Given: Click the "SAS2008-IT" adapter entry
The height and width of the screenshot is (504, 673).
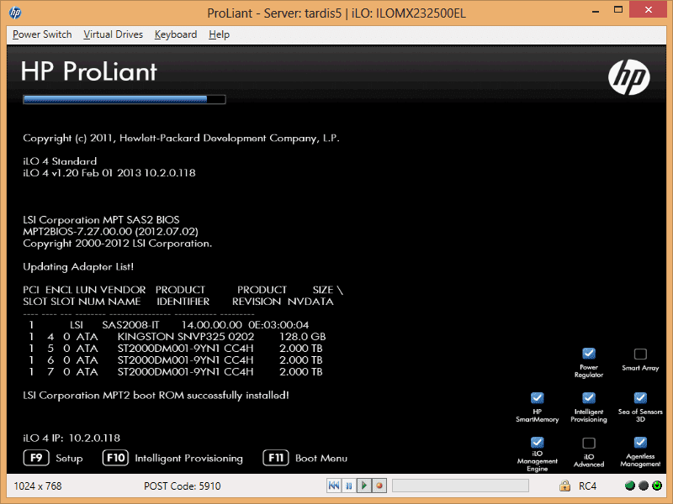Looking at the screenshot, I should (x=130, y=325).
